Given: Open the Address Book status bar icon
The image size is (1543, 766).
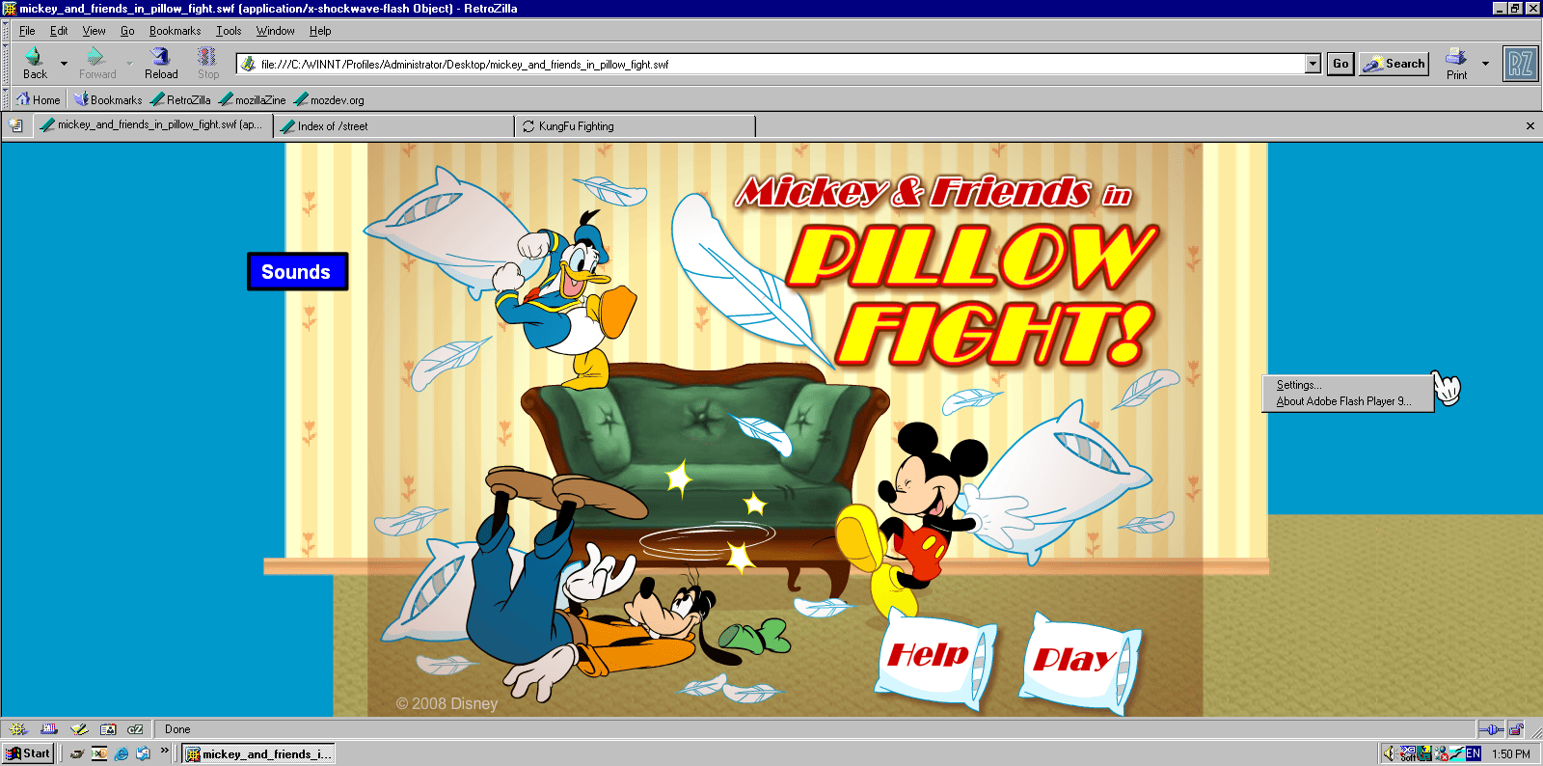Looking at the screenshot, I should pos(108,729).
